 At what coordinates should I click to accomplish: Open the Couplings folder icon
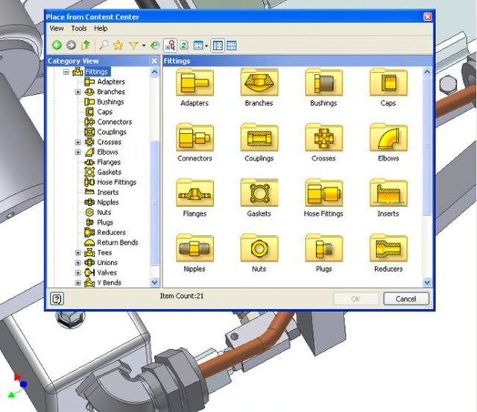point(259,137)
